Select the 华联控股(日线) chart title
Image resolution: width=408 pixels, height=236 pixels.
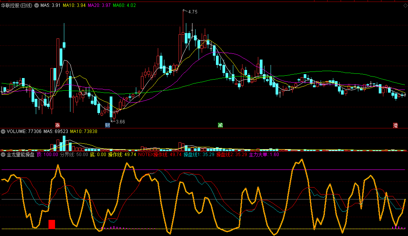coord(17,5)
